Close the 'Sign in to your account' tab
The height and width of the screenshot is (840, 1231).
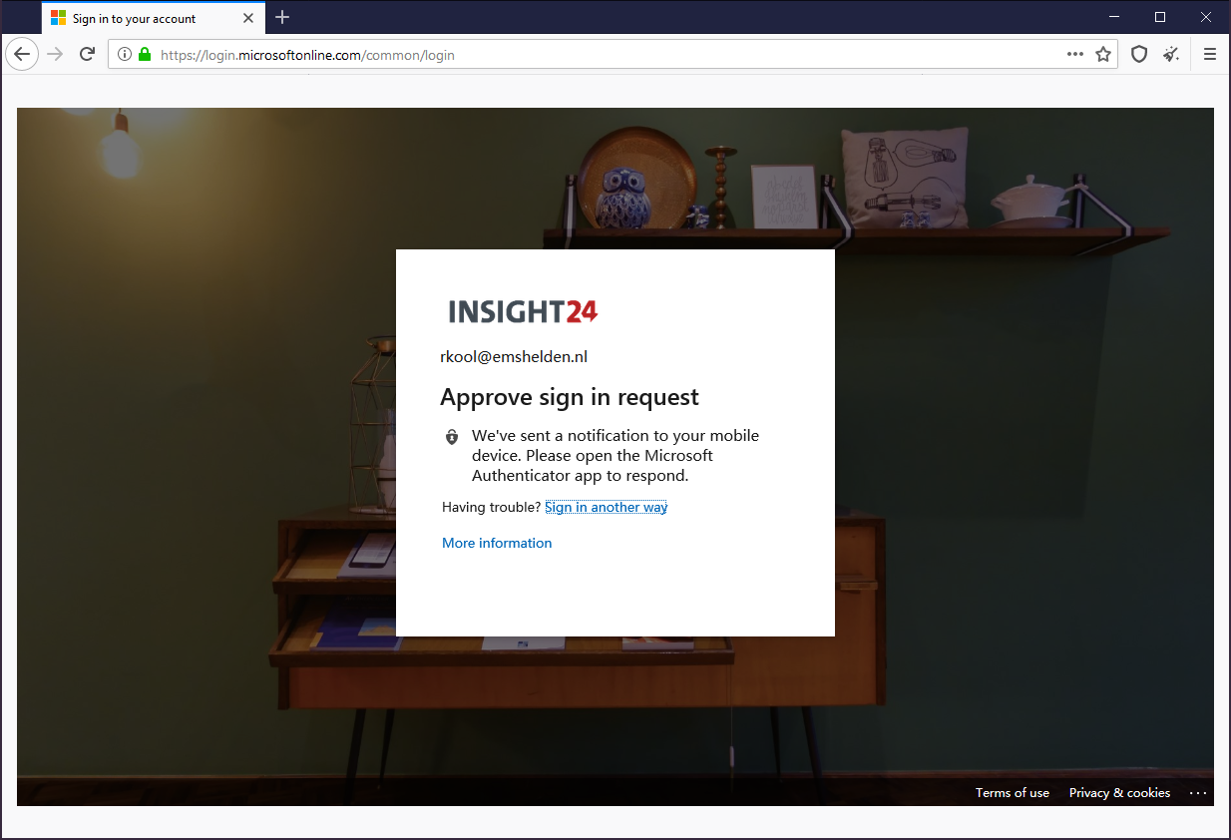tap(248, 18)
